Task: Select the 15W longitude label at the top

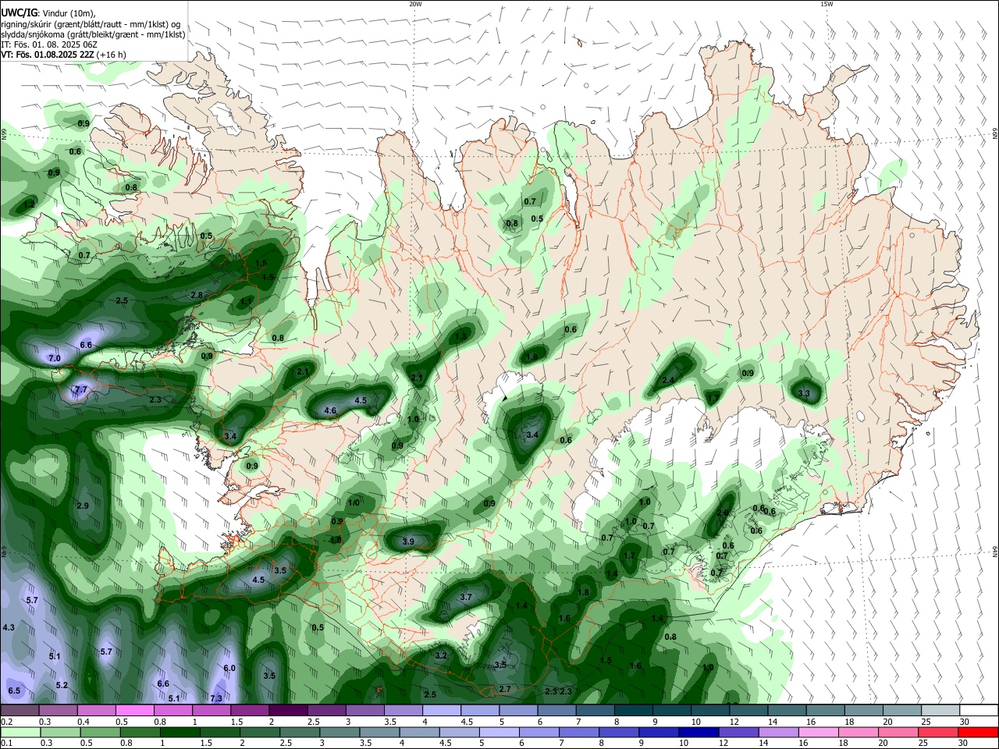Action: pyautogui.click(x=827, y=4)
